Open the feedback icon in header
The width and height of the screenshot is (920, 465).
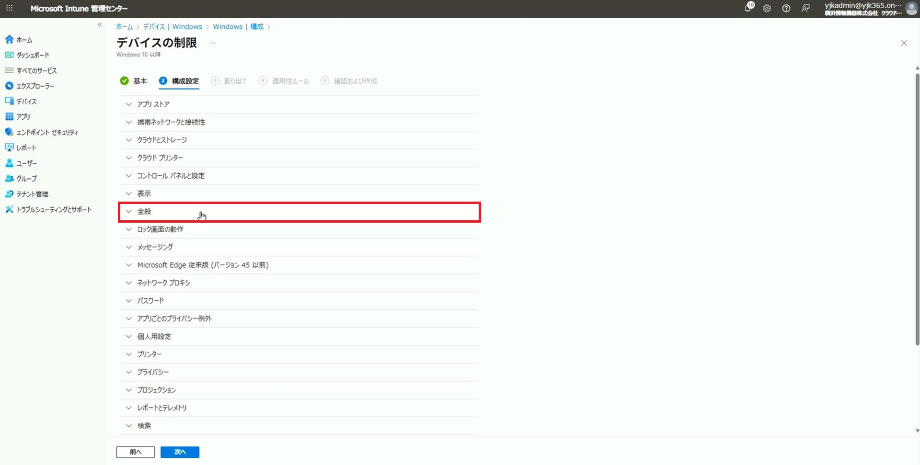tap(806, 9)
